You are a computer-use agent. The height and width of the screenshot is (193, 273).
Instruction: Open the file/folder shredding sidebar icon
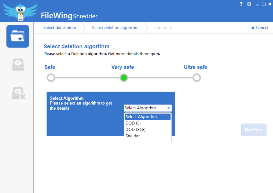pyautogui.click(x=18, y=36)
